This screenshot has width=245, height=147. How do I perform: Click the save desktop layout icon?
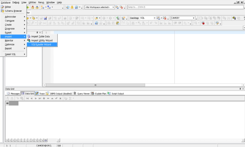pyautogui.click(x=158, y=18)
